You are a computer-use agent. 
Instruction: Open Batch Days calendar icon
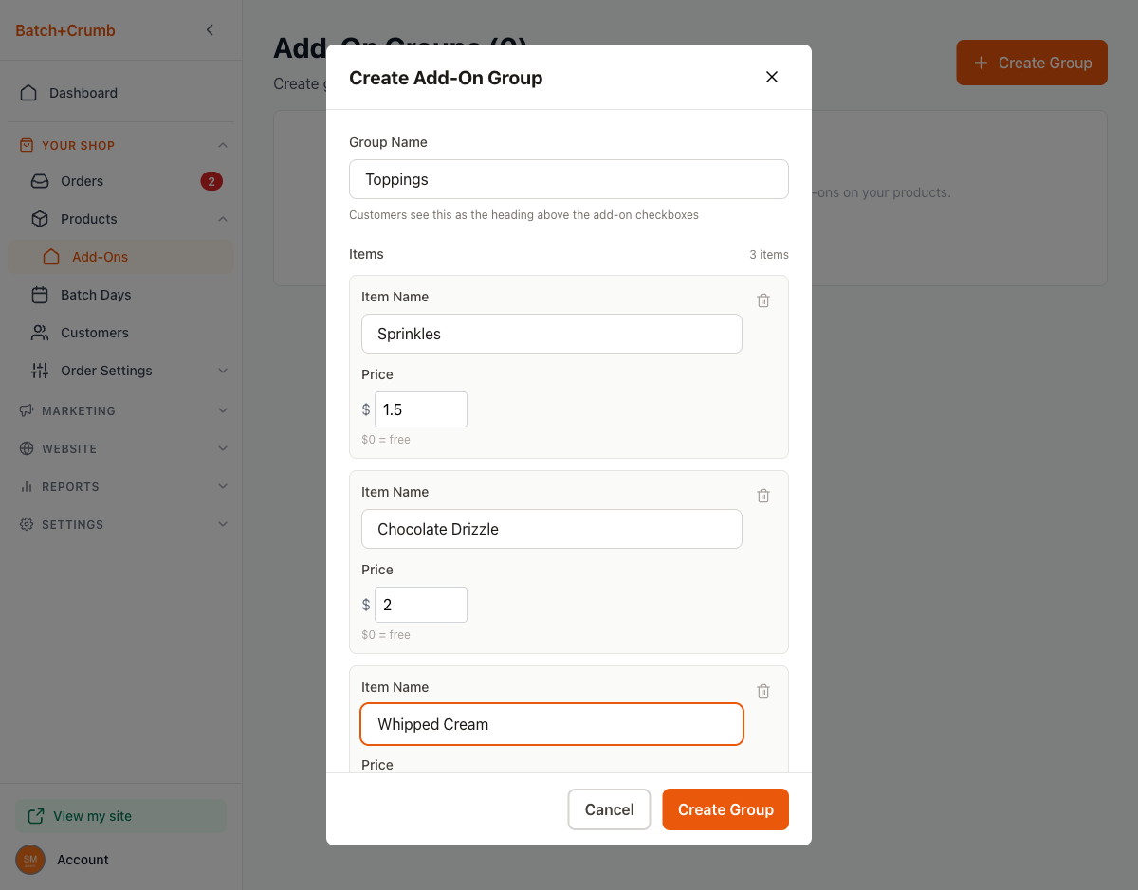pyautogui.click(x=40, y=295)
